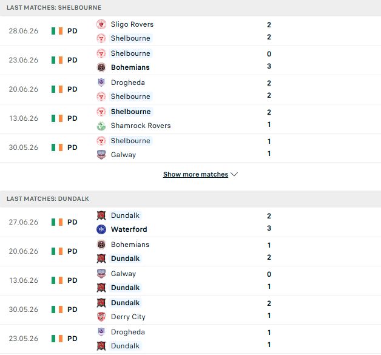
Task: Click the Bohemians crest in Shelbourne matches
Action: tap(101, 67)
